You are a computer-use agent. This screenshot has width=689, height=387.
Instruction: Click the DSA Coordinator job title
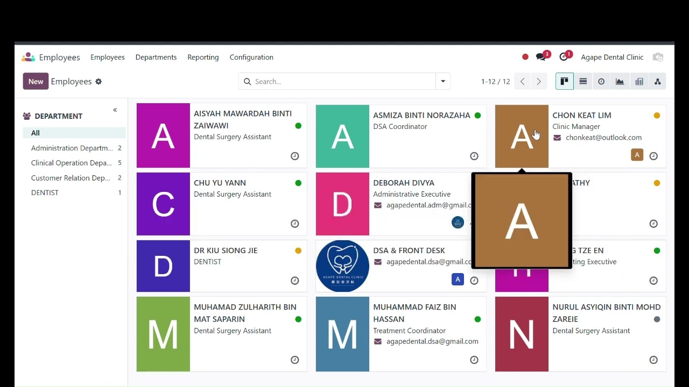(x=400, y=127)
